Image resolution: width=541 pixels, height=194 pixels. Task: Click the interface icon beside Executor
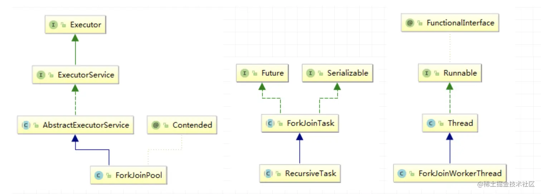coord(53,25)
